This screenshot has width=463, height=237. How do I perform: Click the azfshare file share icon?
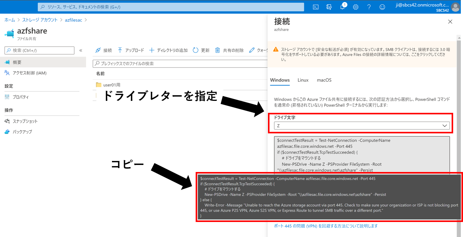(10, 33)
